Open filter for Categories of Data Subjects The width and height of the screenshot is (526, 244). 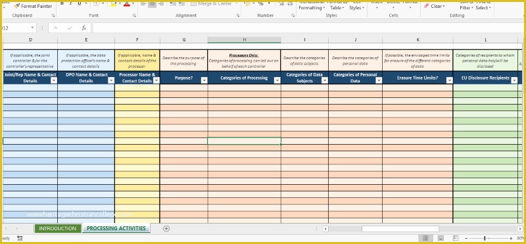point(324,80)
